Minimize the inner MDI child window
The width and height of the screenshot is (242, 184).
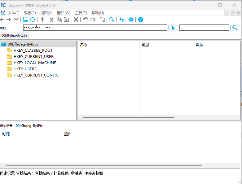(x=226, y=13)
